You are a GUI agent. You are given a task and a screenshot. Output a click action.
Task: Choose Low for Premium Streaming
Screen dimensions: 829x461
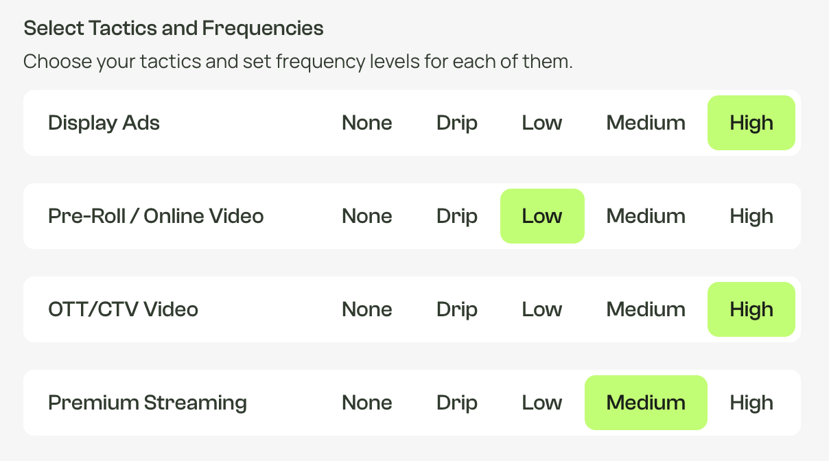point(542,403)
